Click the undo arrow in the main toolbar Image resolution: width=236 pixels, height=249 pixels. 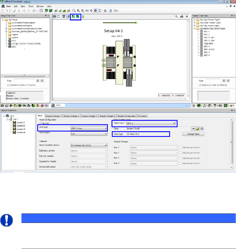[24, 11]
